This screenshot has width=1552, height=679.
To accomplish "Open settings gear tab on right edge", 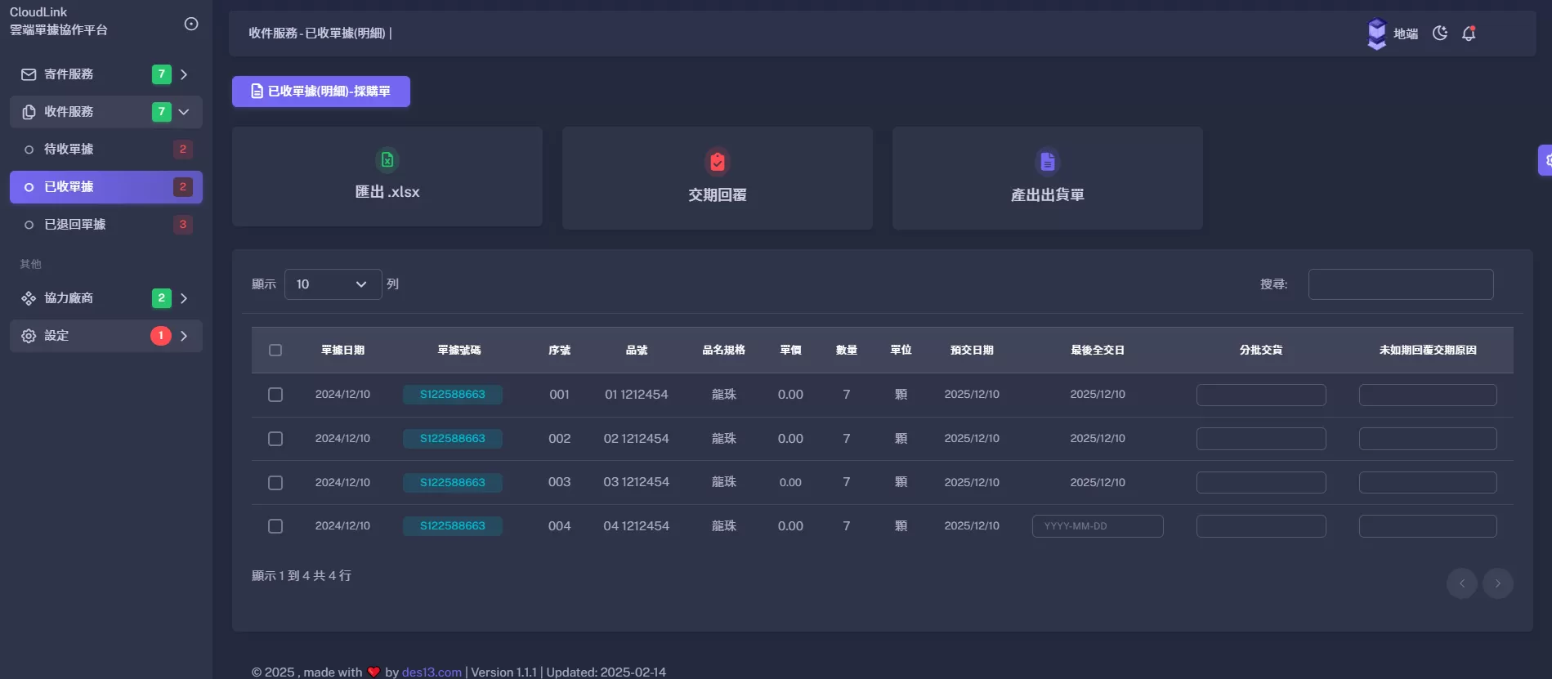I will coord(1545,160).
